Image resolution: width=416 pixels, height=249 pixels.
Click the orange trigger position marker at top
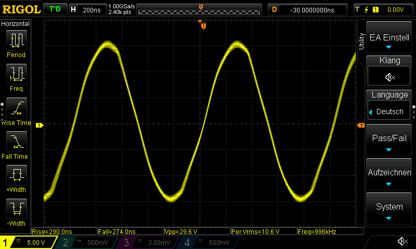pyautogui.click(x=203, y=25)
